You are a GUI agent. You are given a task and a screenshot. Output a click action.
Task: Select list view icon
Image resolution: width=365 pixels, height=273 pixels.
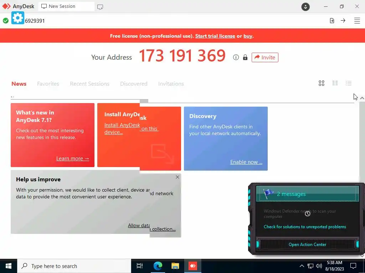click(349, 83)
